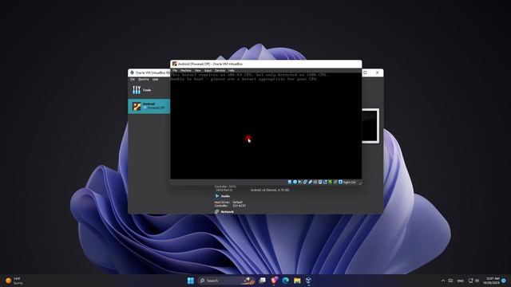
Task: Click the network status bar icon
Action: [305, 183]
